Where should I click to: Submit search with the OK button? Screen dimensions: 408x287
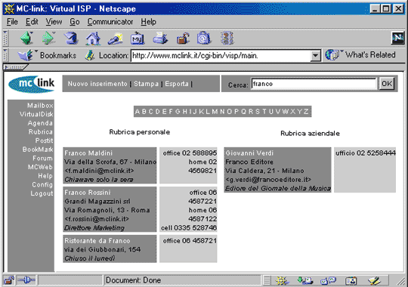tap(386, 84)
